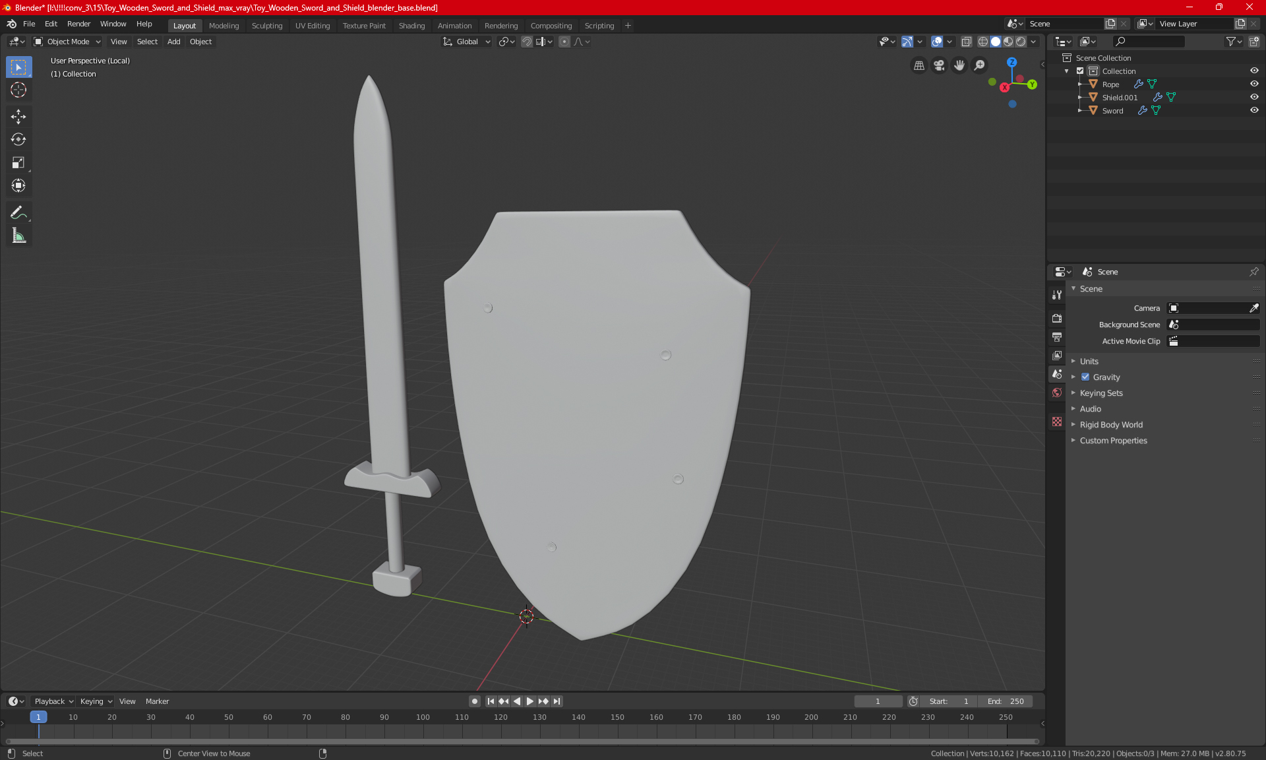Open the viewport shading options dropdown

(1033, 42)
